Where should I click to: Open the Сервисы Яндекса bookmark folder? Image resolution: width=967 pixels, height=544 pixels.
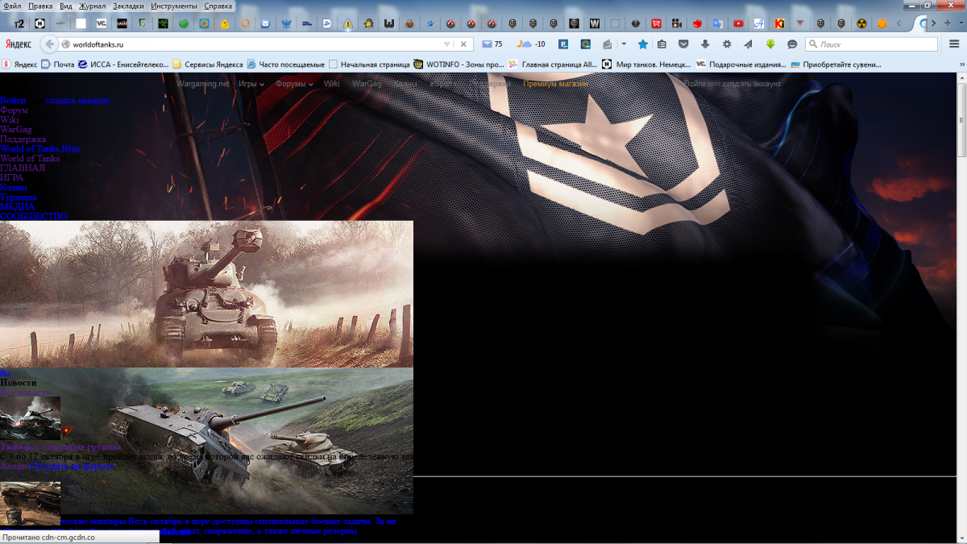click(x=207, y=64)
